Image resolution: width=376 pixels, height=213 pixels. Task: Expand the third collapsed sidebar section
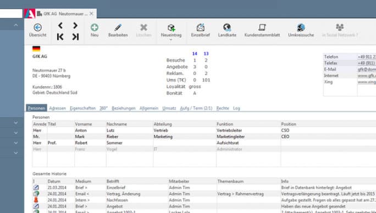[16, 143]
